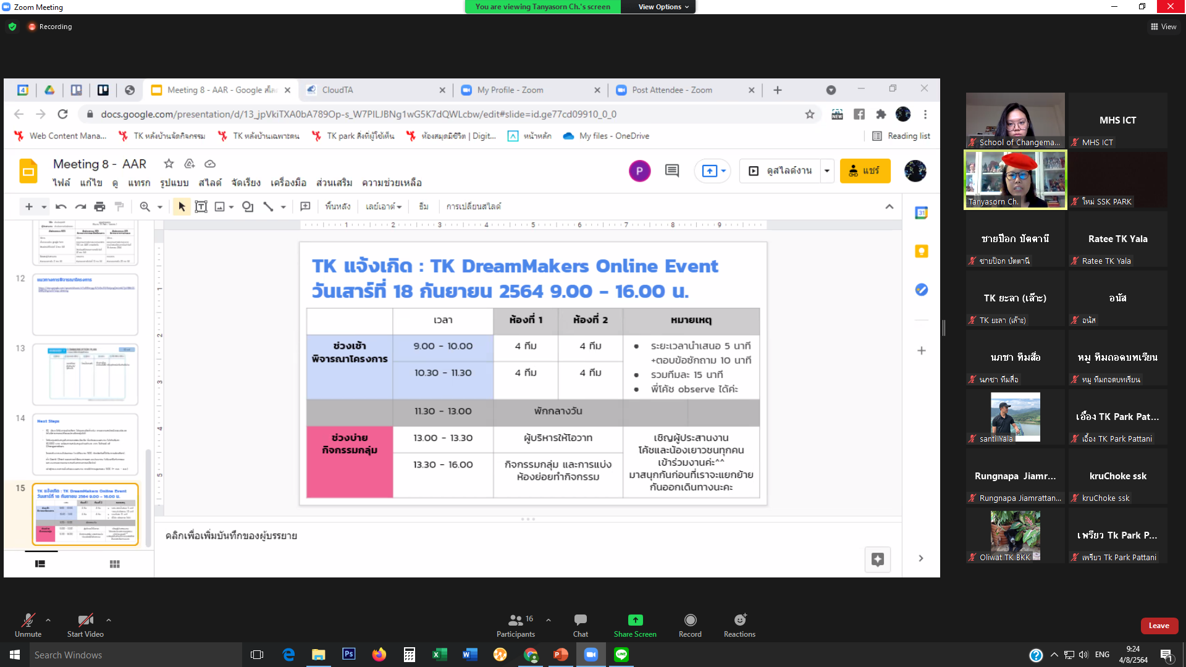This screenshot has height=667, width=1186.
Task: Open Excel from the taskbar
Action: (x=439, y=655)
